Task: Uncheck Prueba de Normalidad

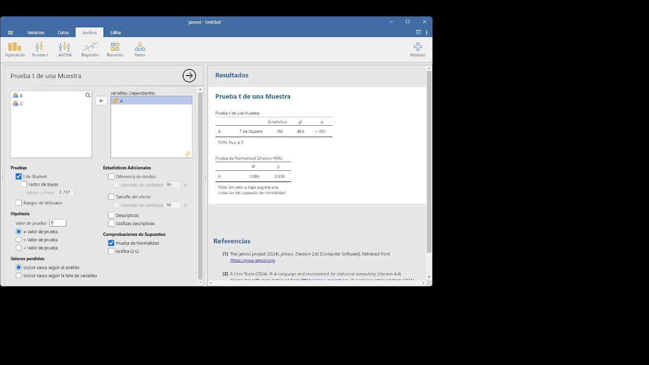Action: (x=112, y=243)
